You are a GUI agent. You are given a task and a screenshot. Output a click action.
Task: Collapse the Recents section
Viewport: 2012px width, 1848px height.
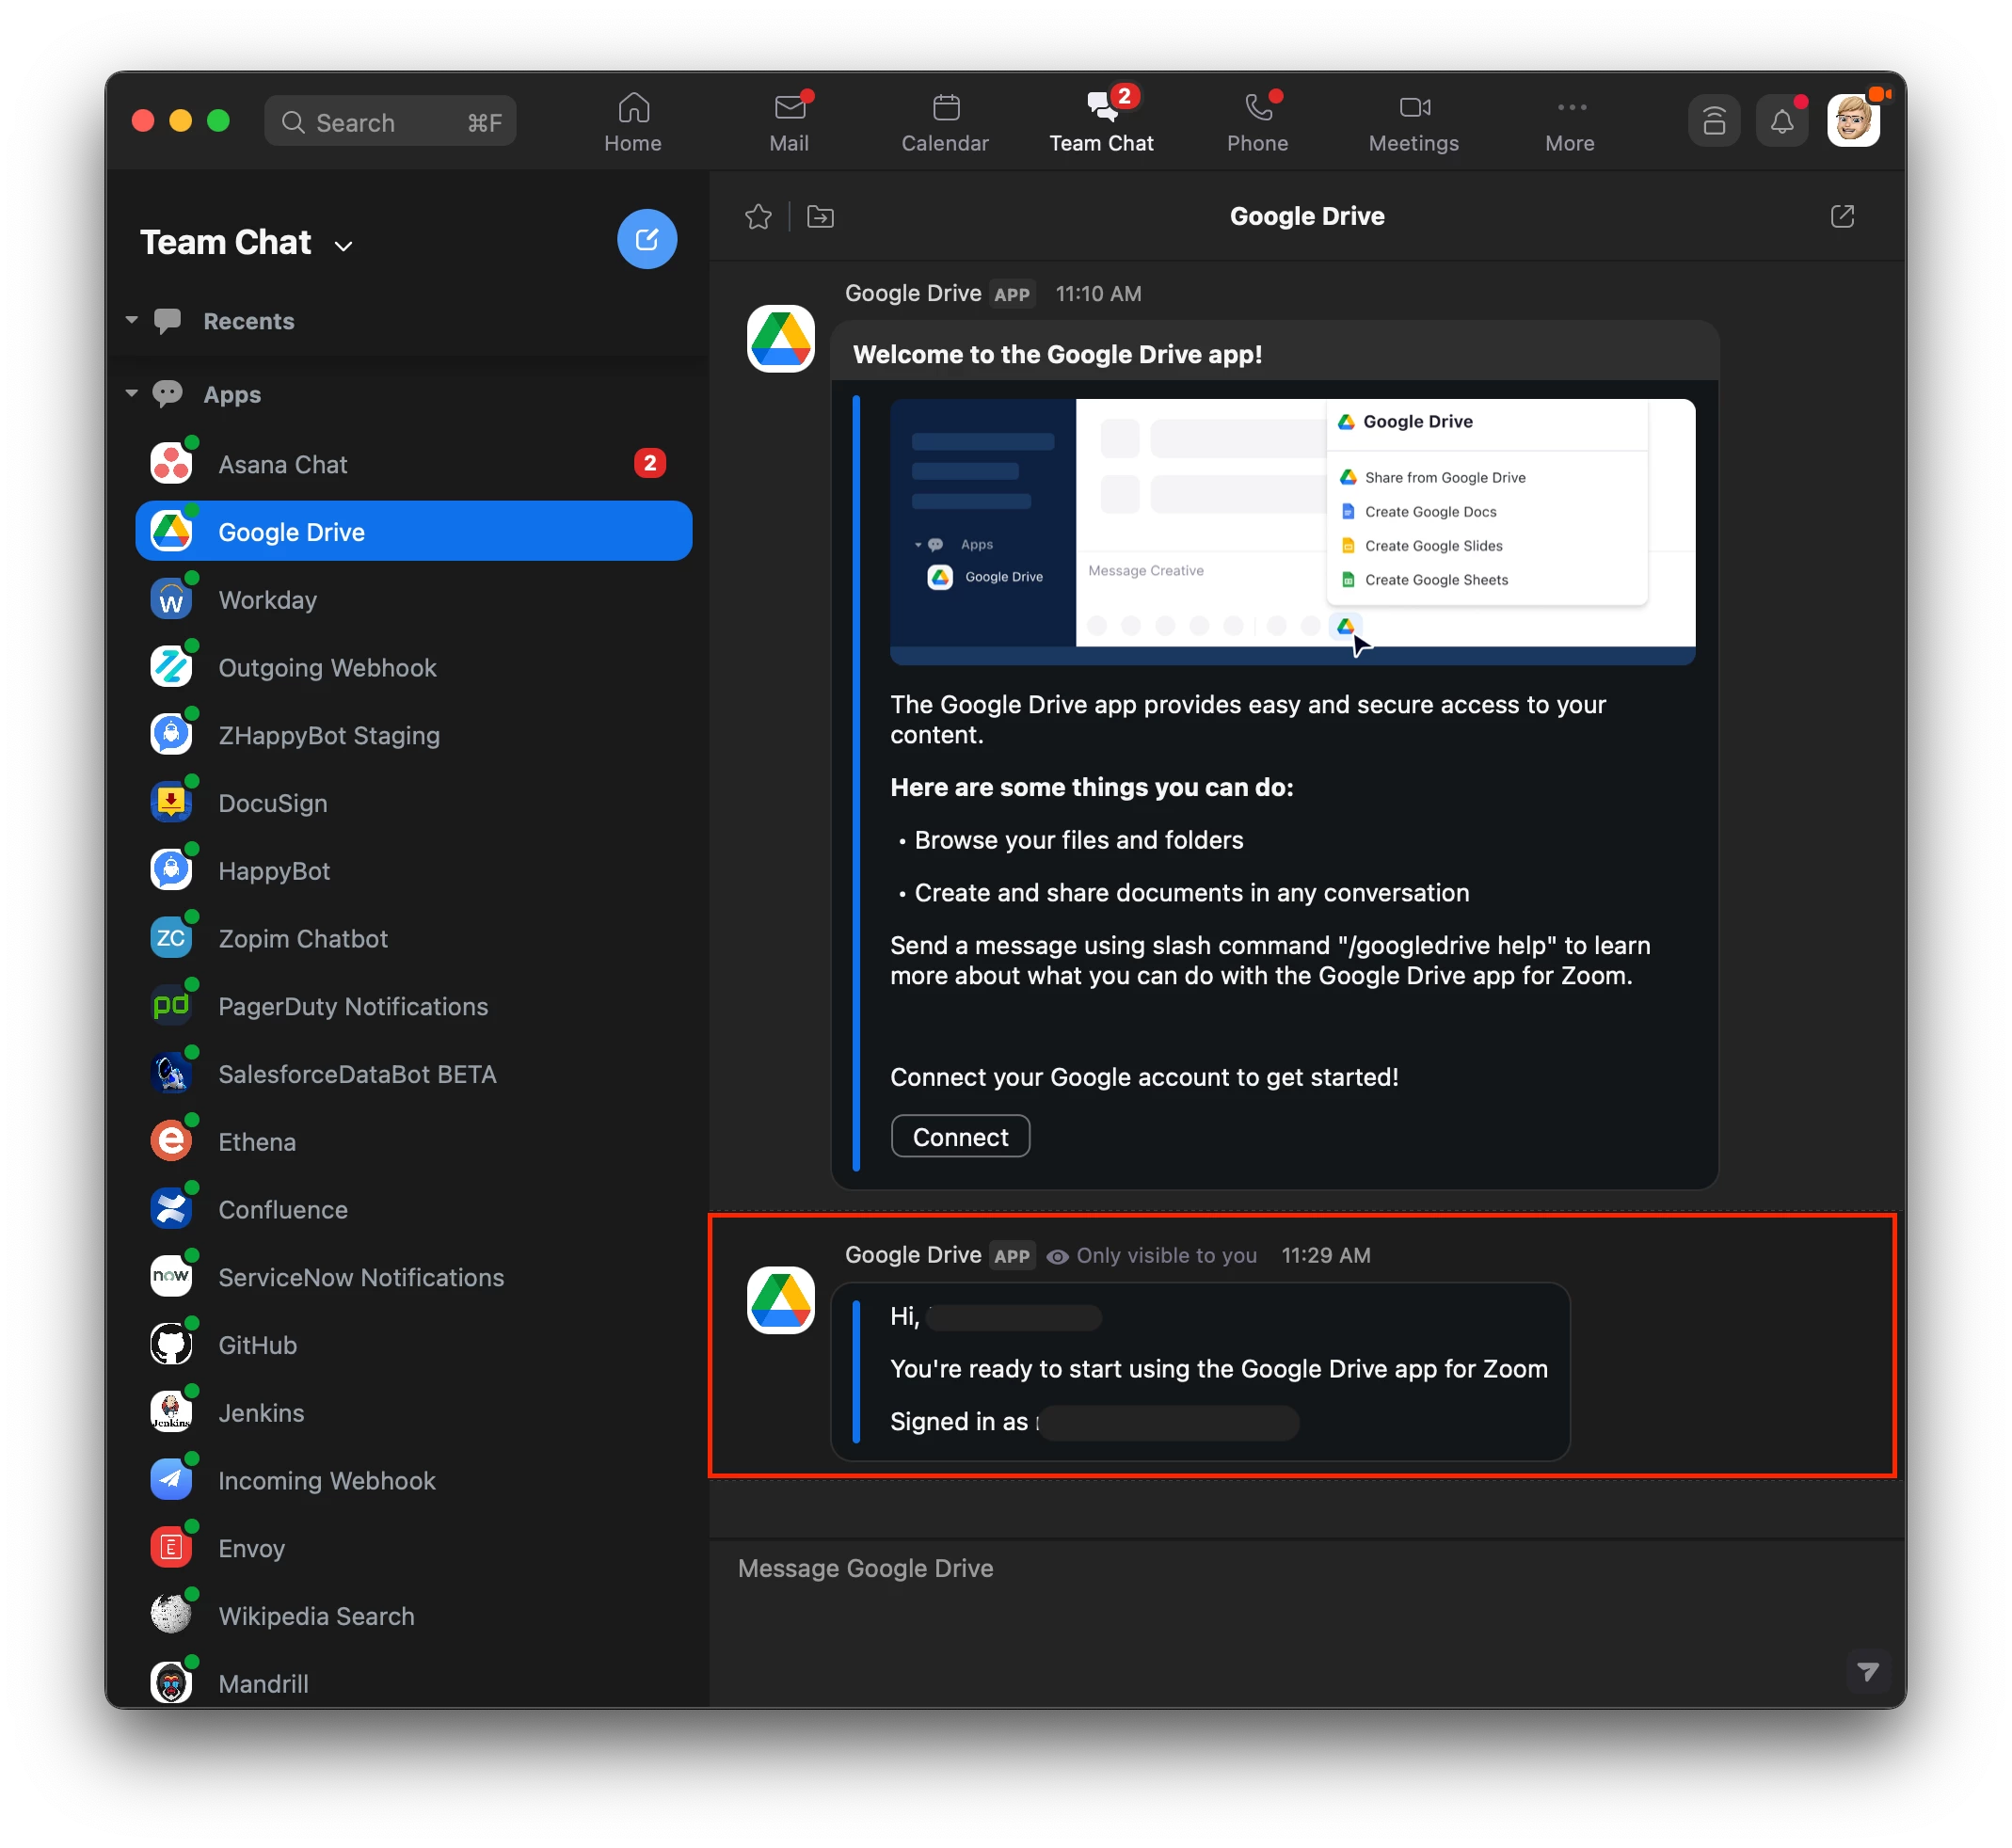tap(132, 320)
